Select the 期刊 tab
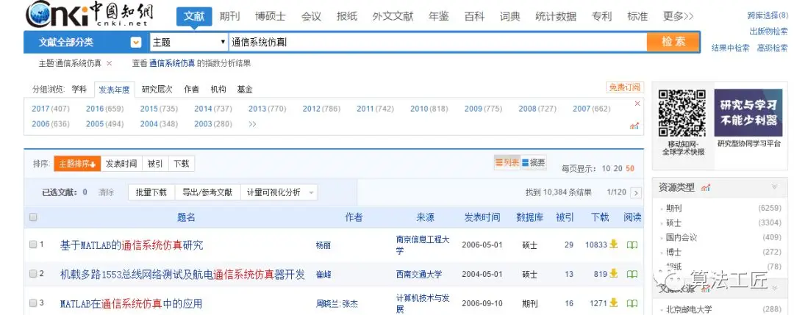Image resolution: width=794 pixels, height=315 pixels. pyautogui.click(x=229, y=17)
